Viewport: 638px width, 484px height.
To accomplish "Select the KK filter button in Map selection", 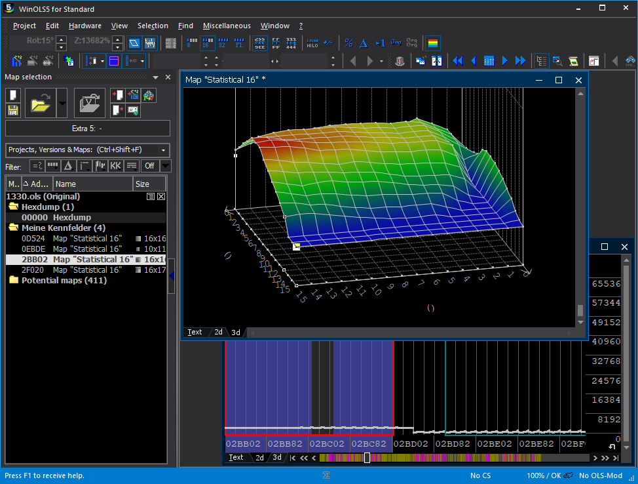I will (x=115, y=165).
